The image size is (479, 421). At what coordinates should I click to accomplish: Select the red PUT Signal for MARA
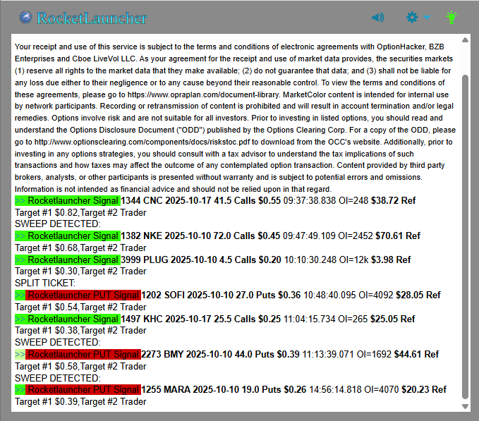(x=83, y=389)
